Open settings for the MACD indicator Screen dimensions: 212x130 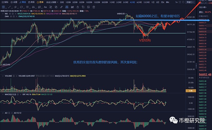click(18, 94)
